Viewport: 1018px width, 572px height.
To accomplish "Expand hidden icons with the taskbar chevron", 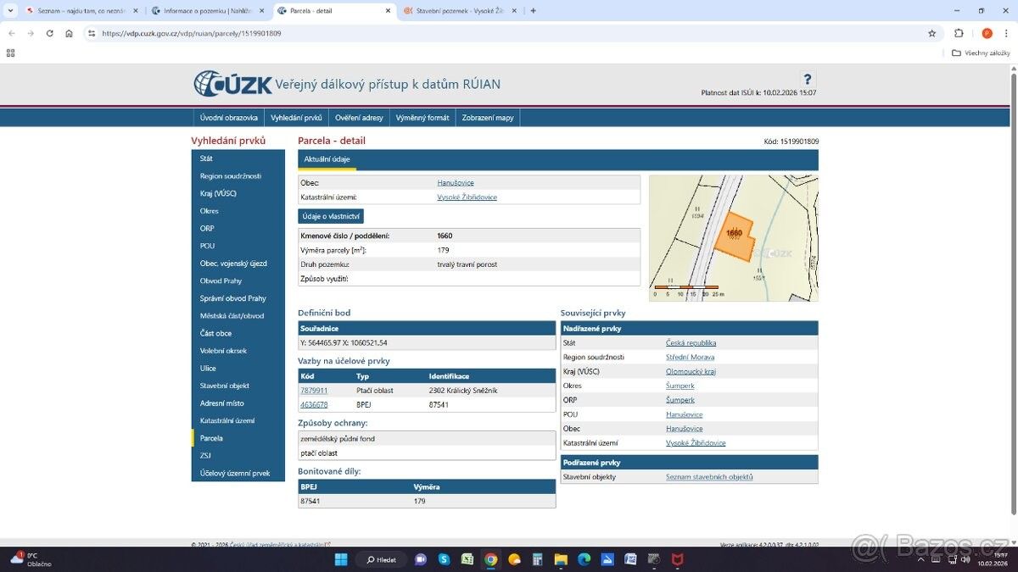I will [x=920, y=559].
